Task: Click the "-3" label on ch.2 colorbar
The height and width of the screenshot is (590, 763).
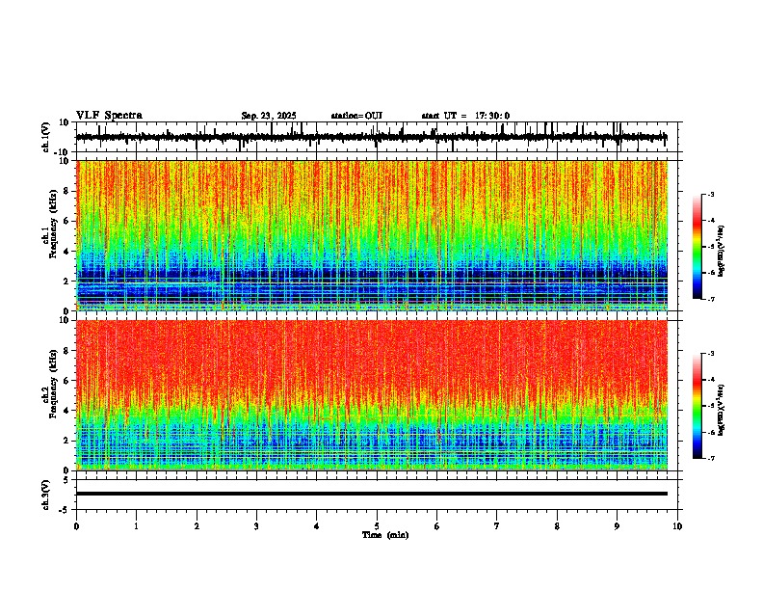Action: [711, 354]
